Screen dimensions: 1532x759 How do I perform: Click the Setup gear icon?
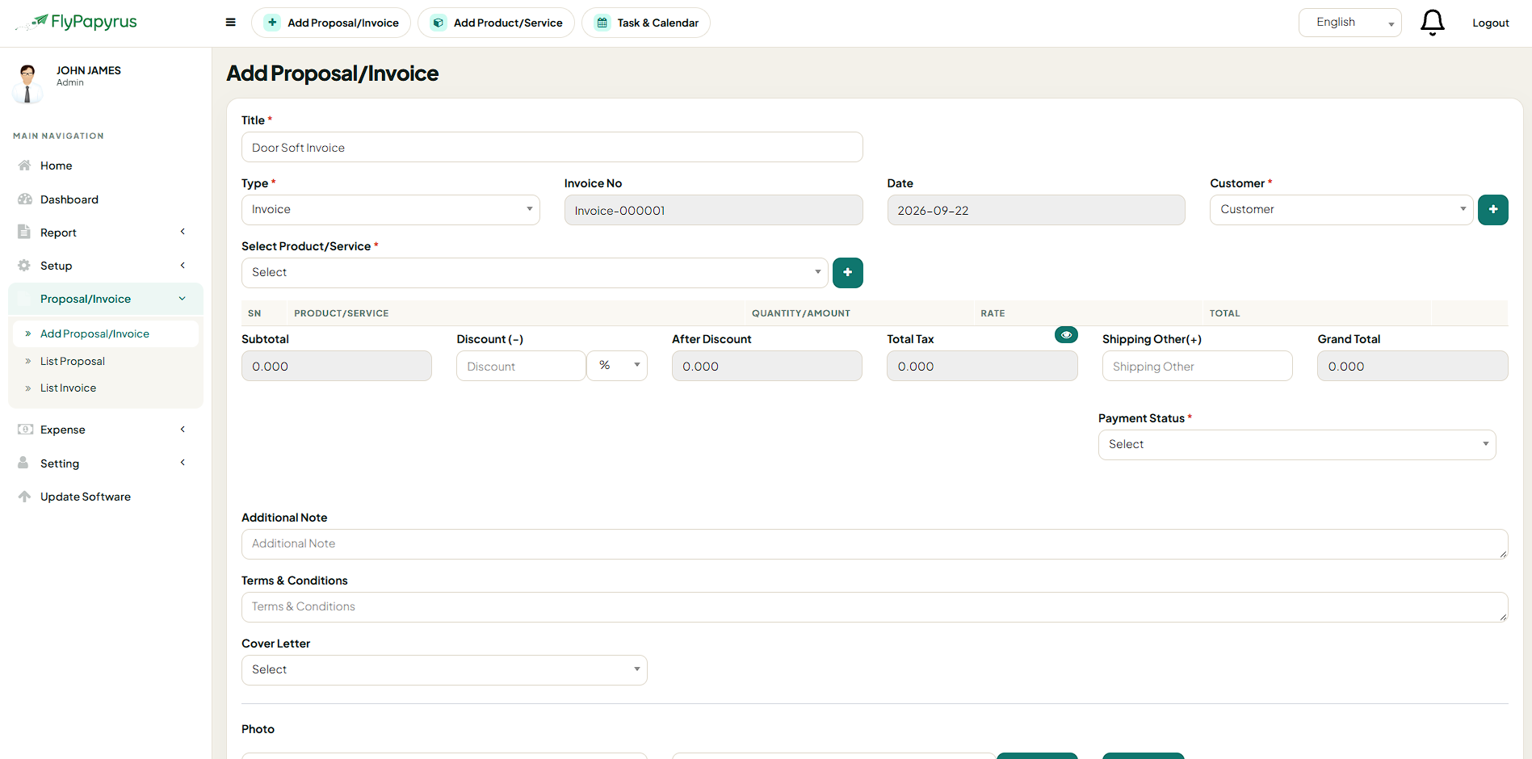pos(24,266)
